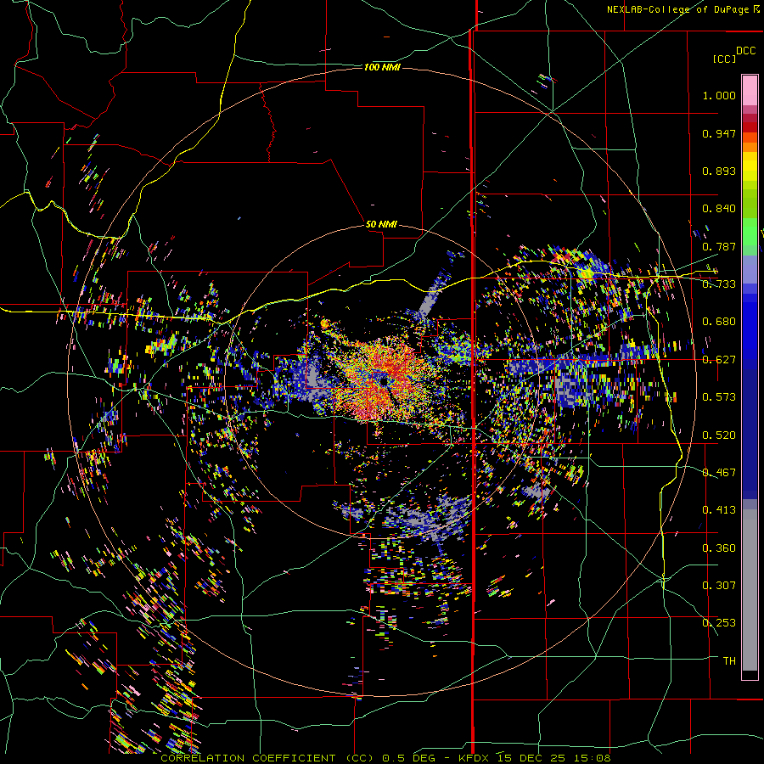This screenshot has height=764, width=764.
Task: Click the DCC legend title
Action: (746, 51)
